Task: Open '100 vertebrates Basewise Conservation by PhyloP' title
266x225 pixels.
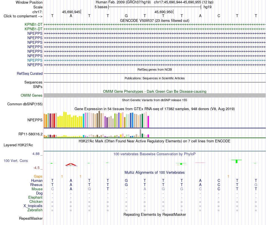Action: (155, 154)
